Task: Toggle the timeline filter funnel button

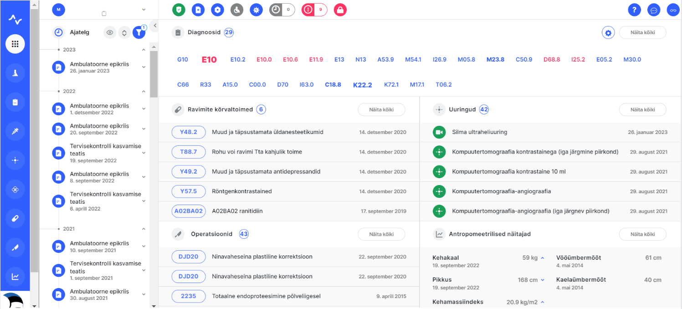Action: coord(139,32)
